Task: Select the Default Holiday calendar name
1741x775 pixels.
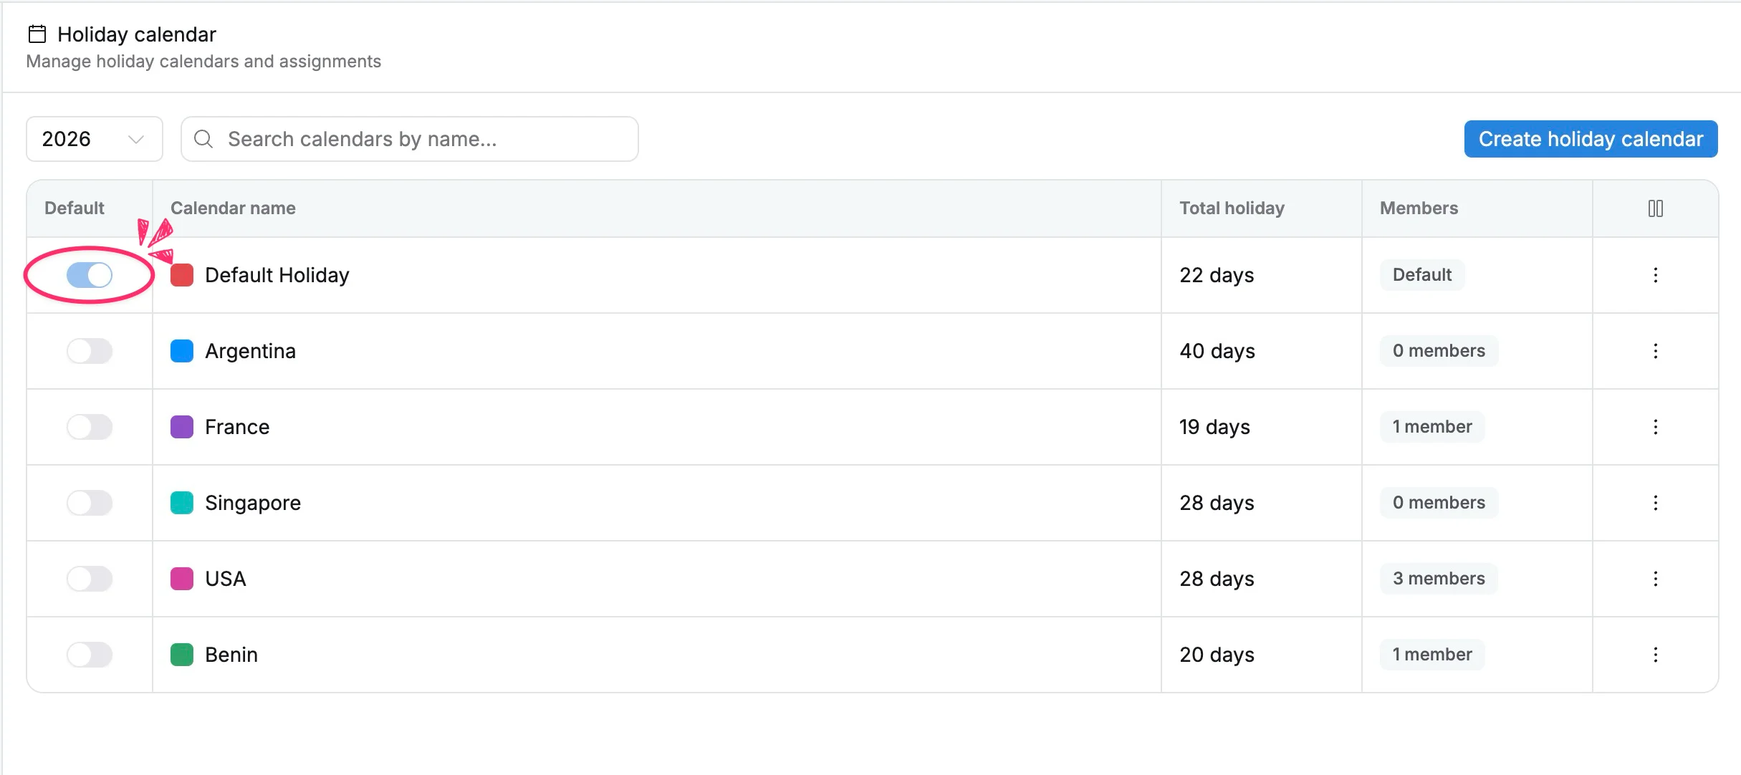Action: pyautogui.click(x=277, y=275)
